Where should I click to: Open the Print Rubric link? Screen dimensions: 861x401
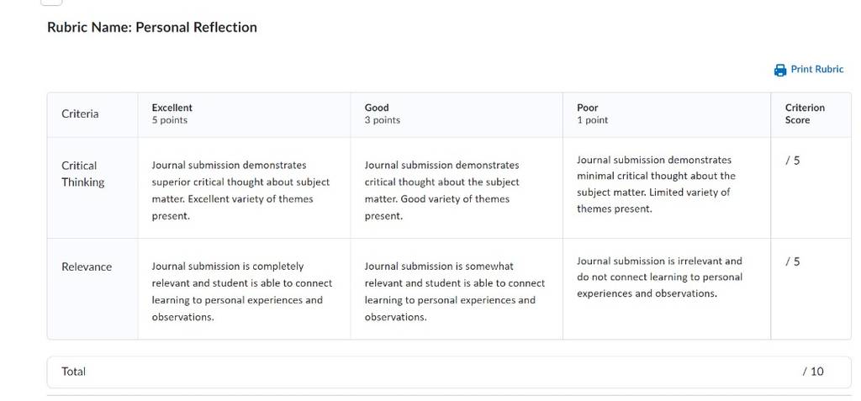tap(808, 70)
